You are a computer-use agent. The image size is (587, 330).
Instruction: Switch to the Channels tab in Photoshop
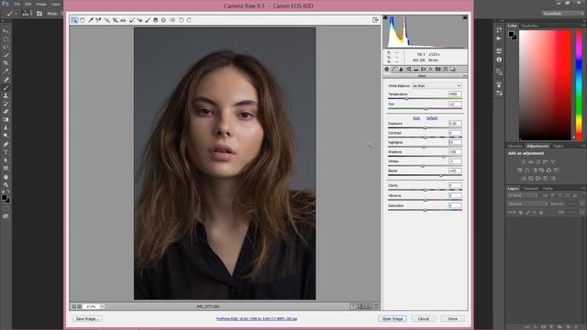click(x=530, y=189)
